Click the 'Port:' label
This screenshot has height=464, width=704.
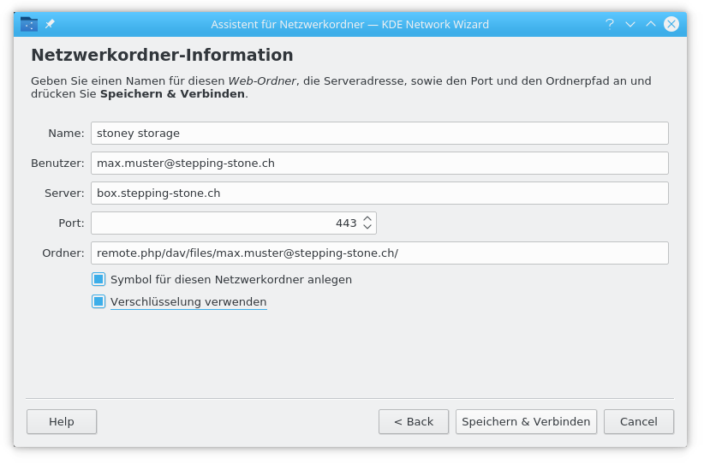(x=71, y=223)
